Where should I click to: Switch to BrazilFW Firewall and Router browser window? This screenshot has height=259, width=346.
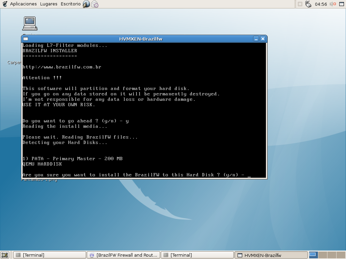[x=123, y=255]
